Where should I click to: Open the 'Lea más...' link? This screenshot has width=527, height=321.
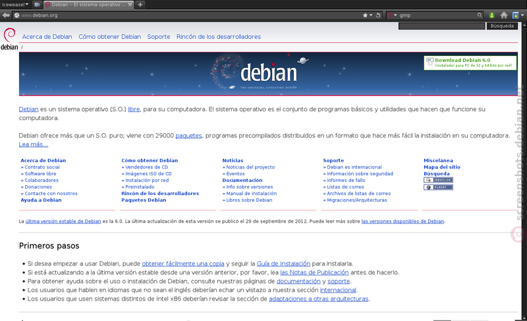[x=34, y=144]
